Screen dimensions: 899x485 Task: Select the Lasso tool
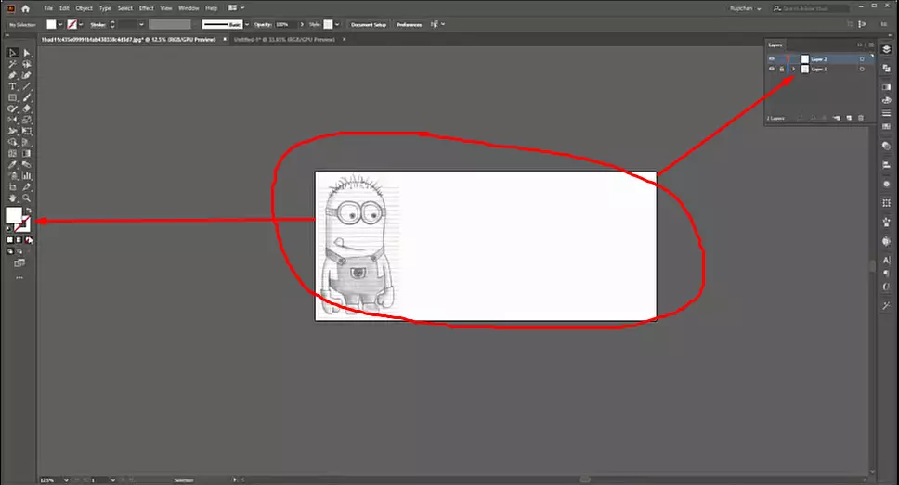pos(27,64)
